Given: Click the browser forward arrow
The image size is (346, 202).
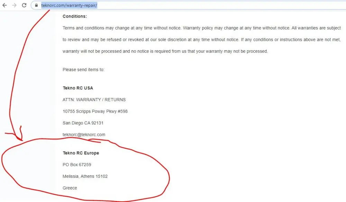Looking at the screenshot, I should point(14,5).
